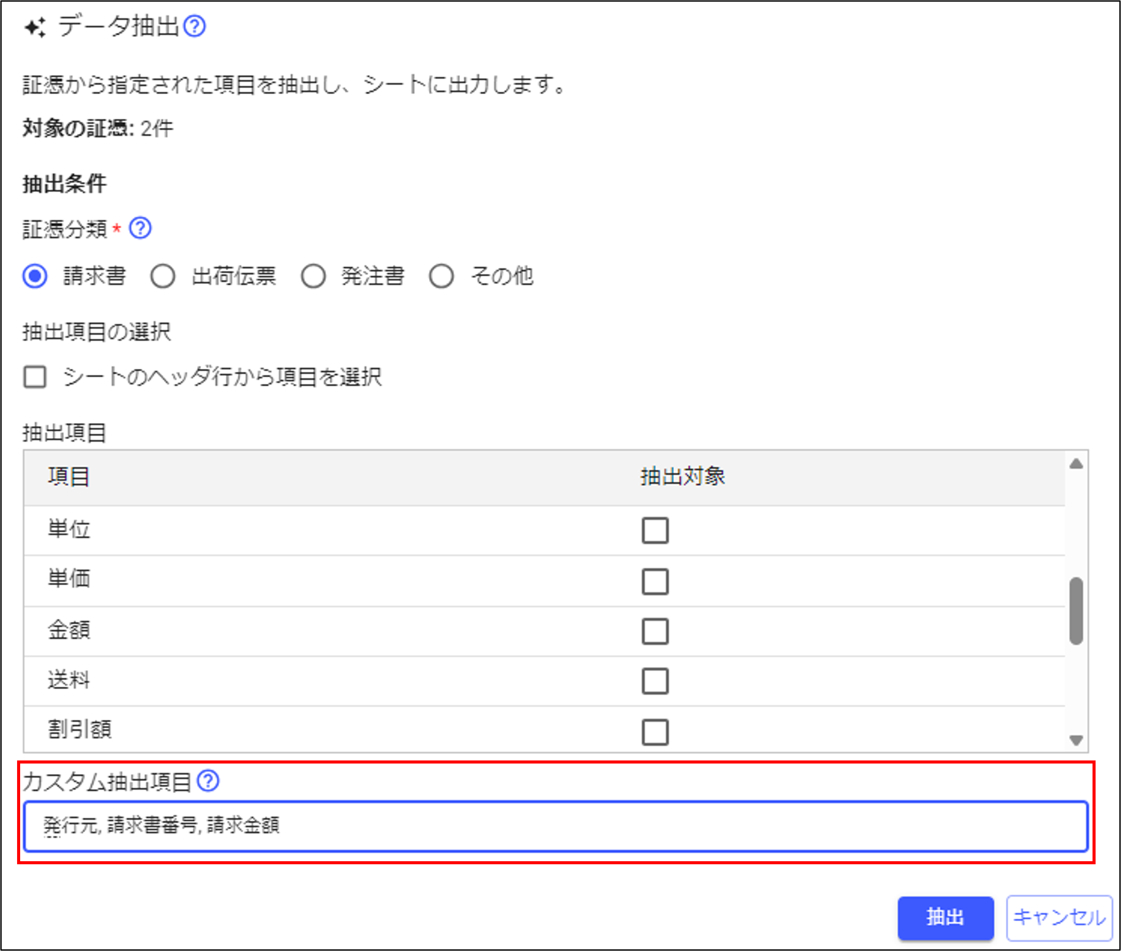The image size is (1121, 951).
Task: Click the キャンセル button
Action: 1059,917
